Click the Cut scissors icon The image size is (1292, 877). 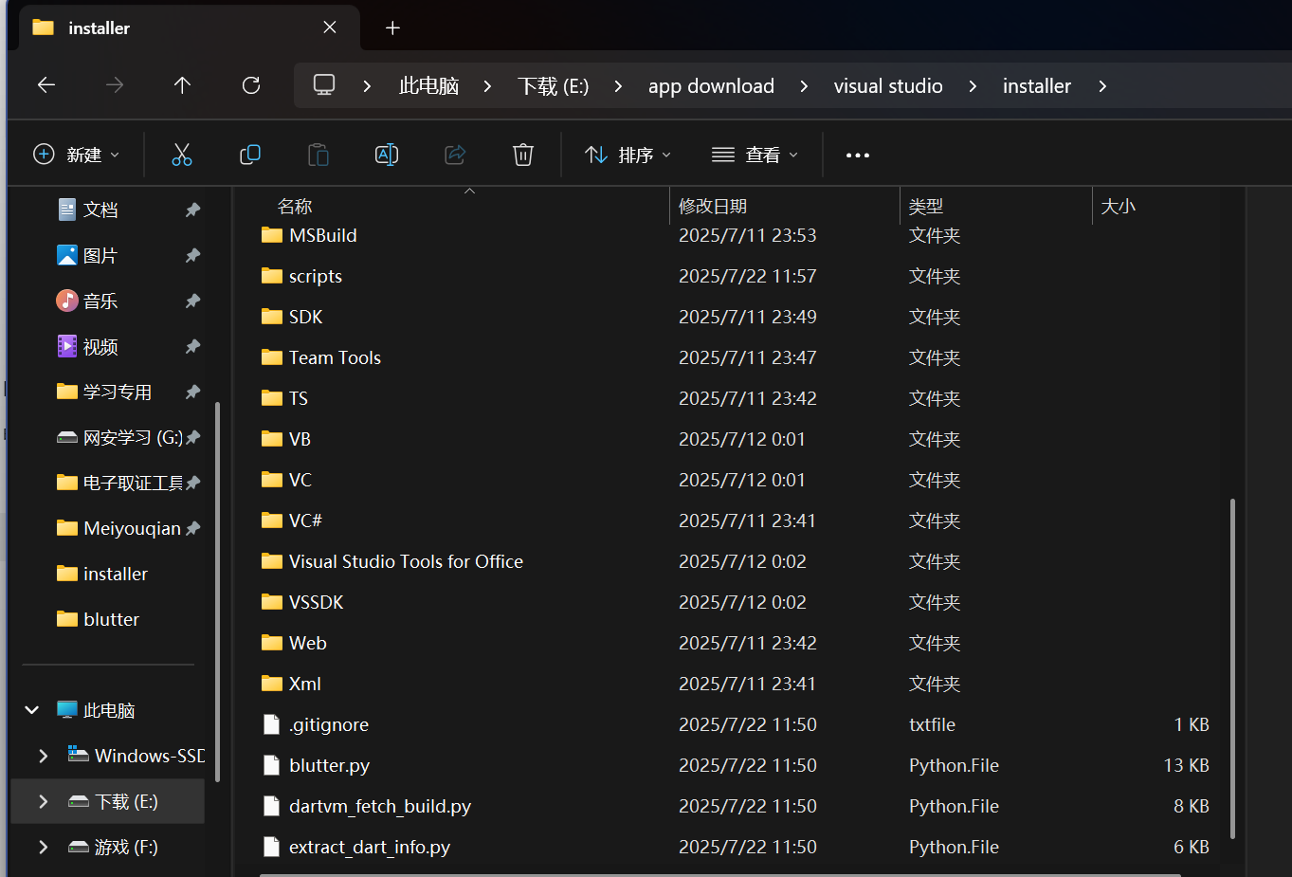[x=181, y=155]
